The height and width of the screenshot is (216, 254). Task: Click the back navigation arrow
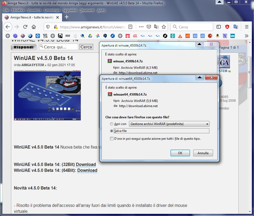[x=8, y=27]
